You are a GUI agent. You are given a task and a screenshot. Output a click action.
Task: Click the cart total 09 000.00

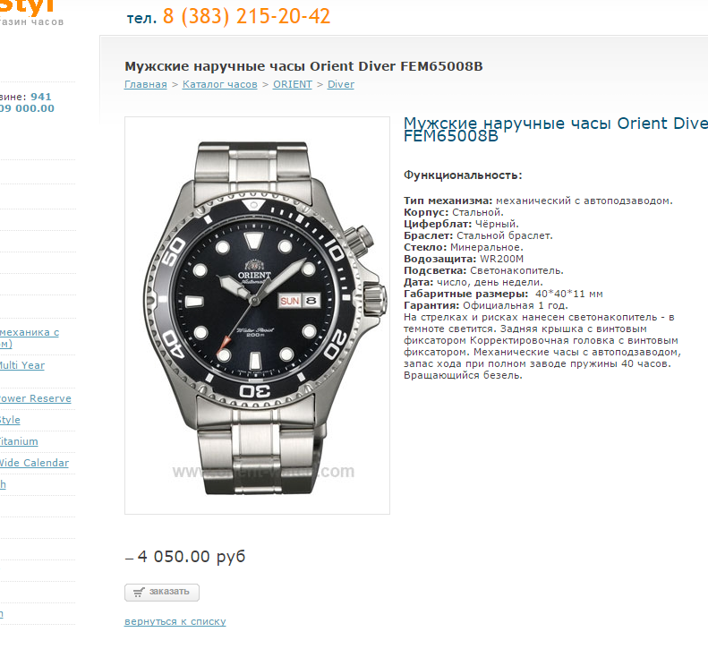tap(27, 108)
